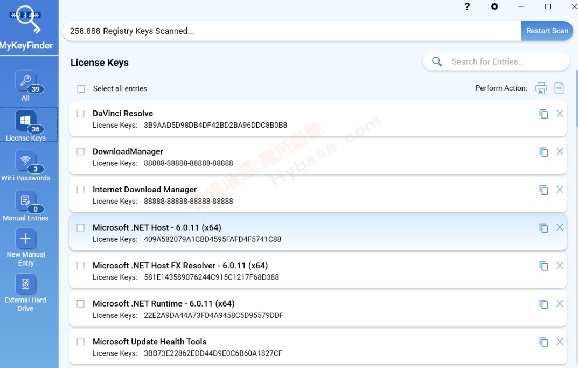Click DaVinci Resolve key 3B9AAD5D98DB4DF42BD2BA96DDC8B0B8
This screenshot has width=578, height=368.
(x=215, y=126)
